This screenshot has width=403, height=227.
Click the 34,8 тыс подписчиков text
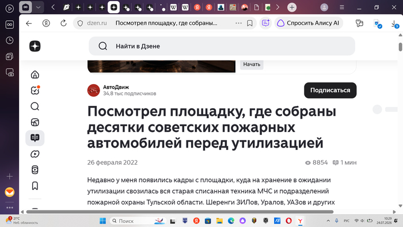[130, 93]
